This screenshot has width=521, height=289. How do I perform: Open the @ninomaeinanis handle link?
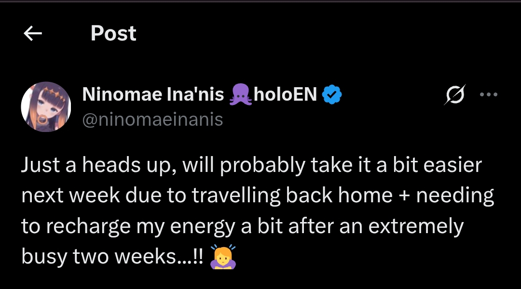[x=152, y=119]
